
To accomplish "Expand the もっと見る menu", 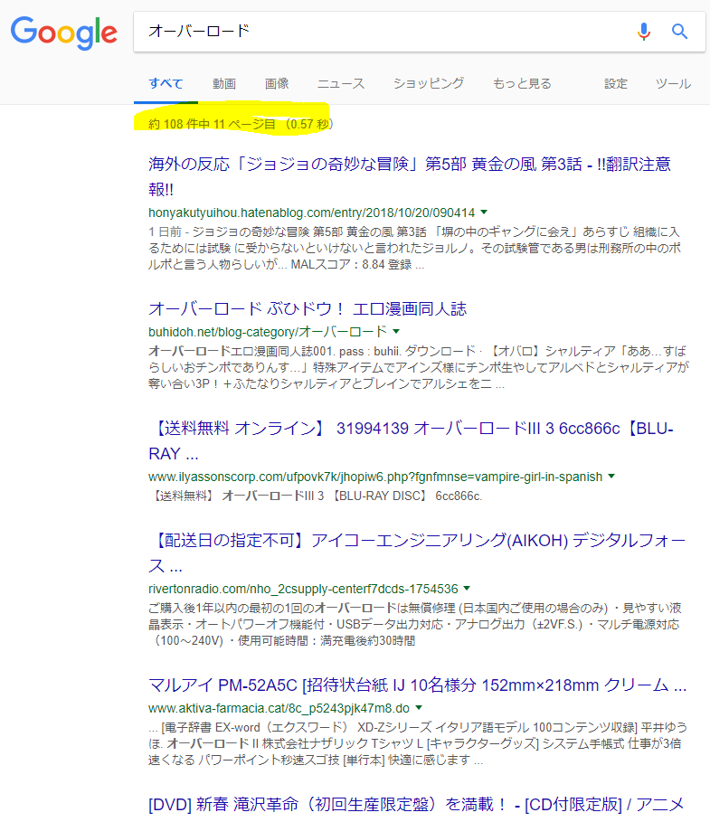I will [522, 83].
